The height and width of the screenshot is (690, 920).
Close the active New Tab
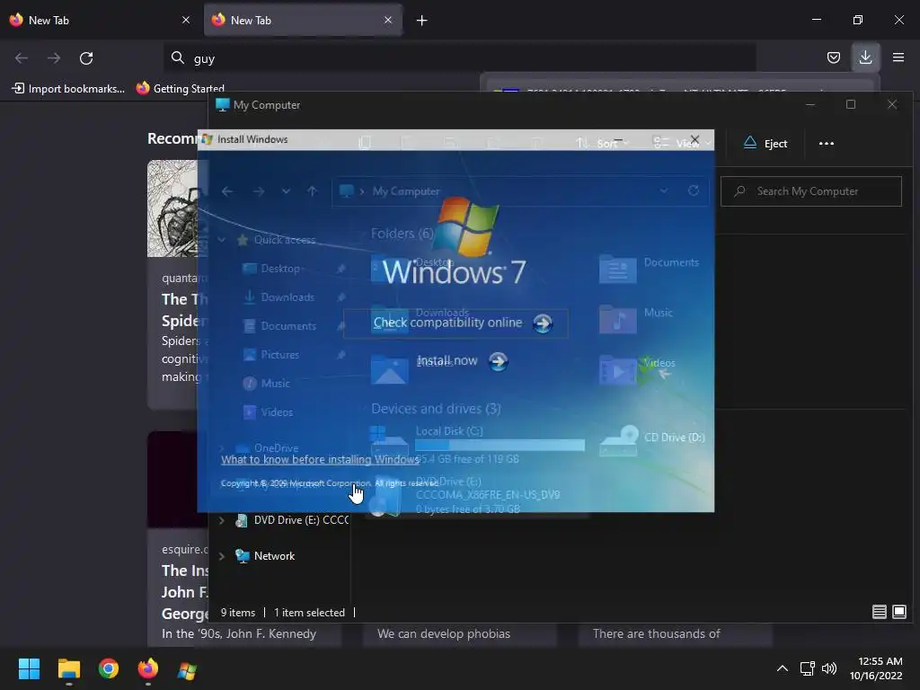pyautogui.click(x=388, y=20)
